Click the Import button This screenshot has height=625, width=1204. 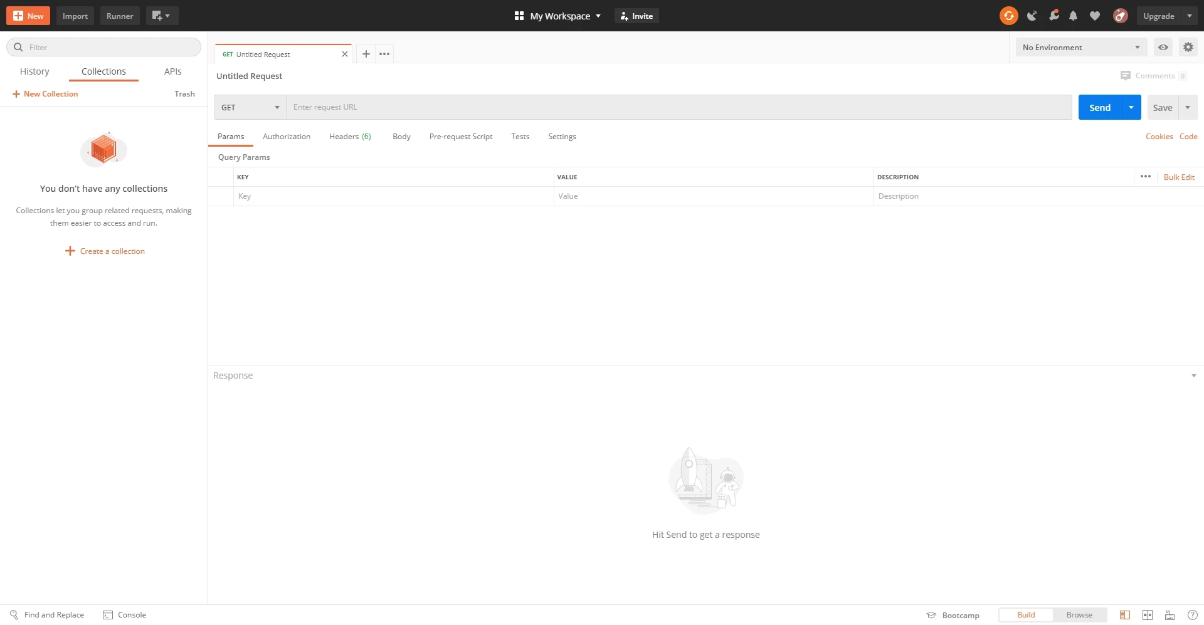(75, 16)
